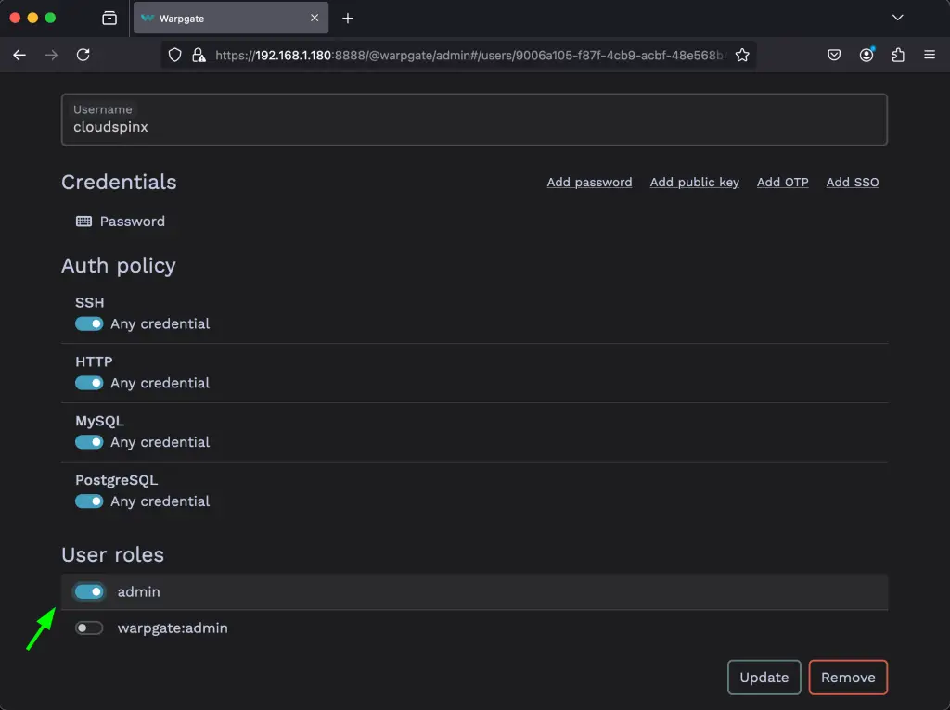
Task: Open the list-all-tabs chevron
Action: click(x=896, y=18)
